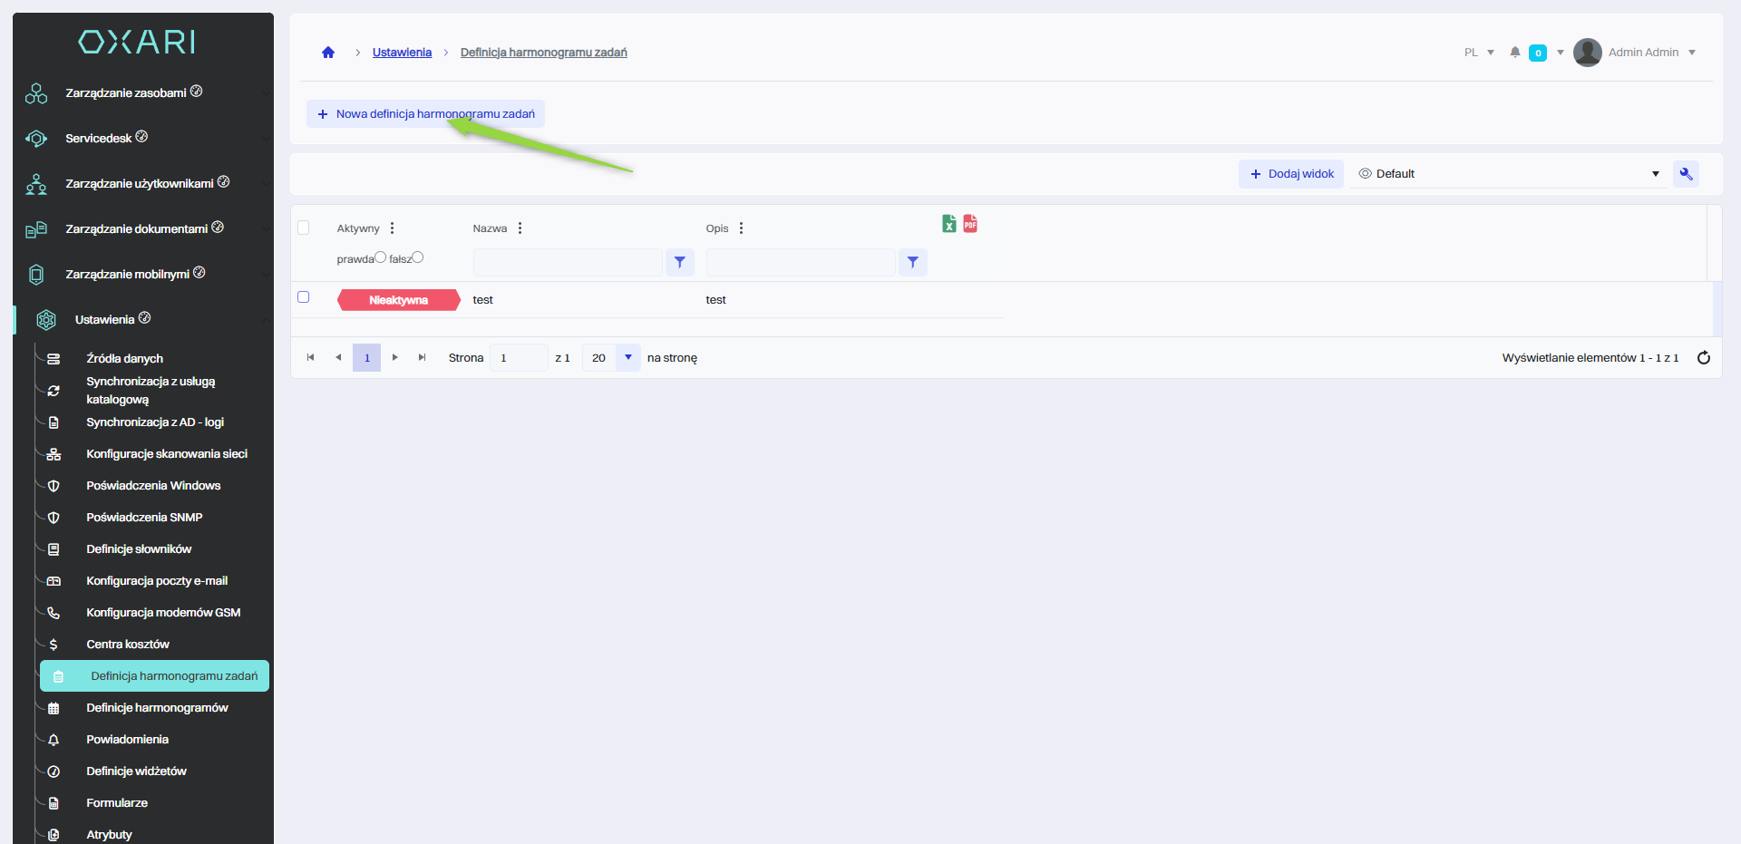1741x844 pixels.
Task: Select the 'fałsz' radio button
Action: point(418,257)
